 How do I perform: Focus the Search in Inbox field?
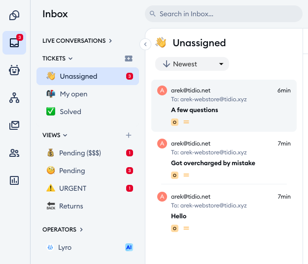(x=224, y=14)
